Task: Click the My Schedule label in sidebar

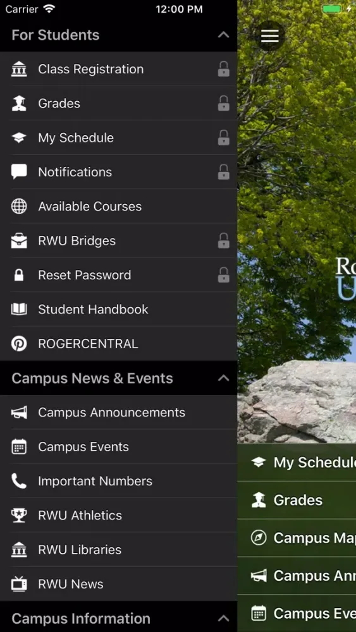Action: pos(76,138)
